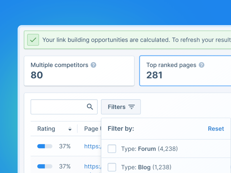The image size is (231, 173).
Task: Select the Top ranked pages stat card
Action: click(x=186, y=70)
